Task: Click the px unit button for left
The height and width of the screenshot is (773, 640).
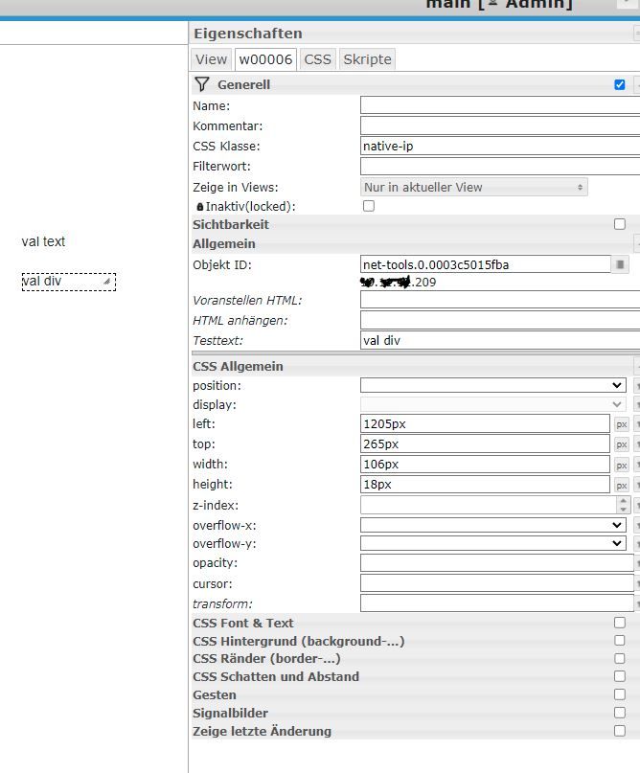Action: coord(621,424)
